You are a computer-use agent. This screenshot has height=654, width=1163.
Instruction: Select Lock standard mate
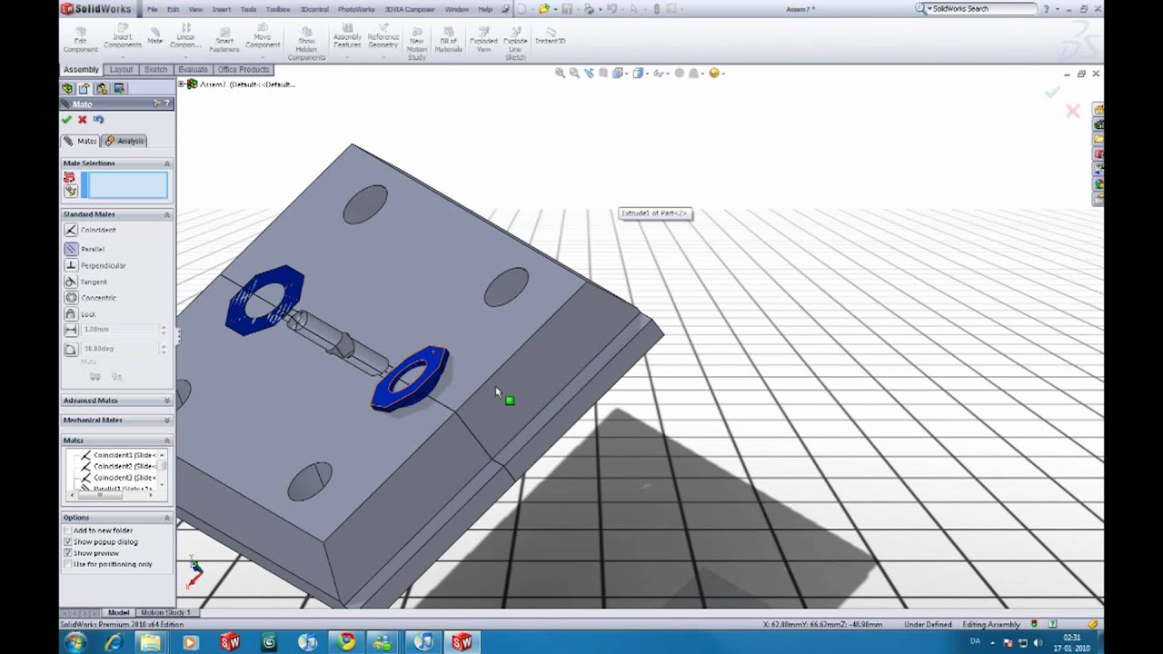(80, 314)
